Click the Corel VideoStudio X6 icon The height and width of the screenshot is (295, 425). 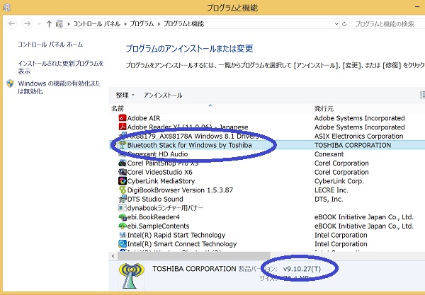[x=123, y=172]
